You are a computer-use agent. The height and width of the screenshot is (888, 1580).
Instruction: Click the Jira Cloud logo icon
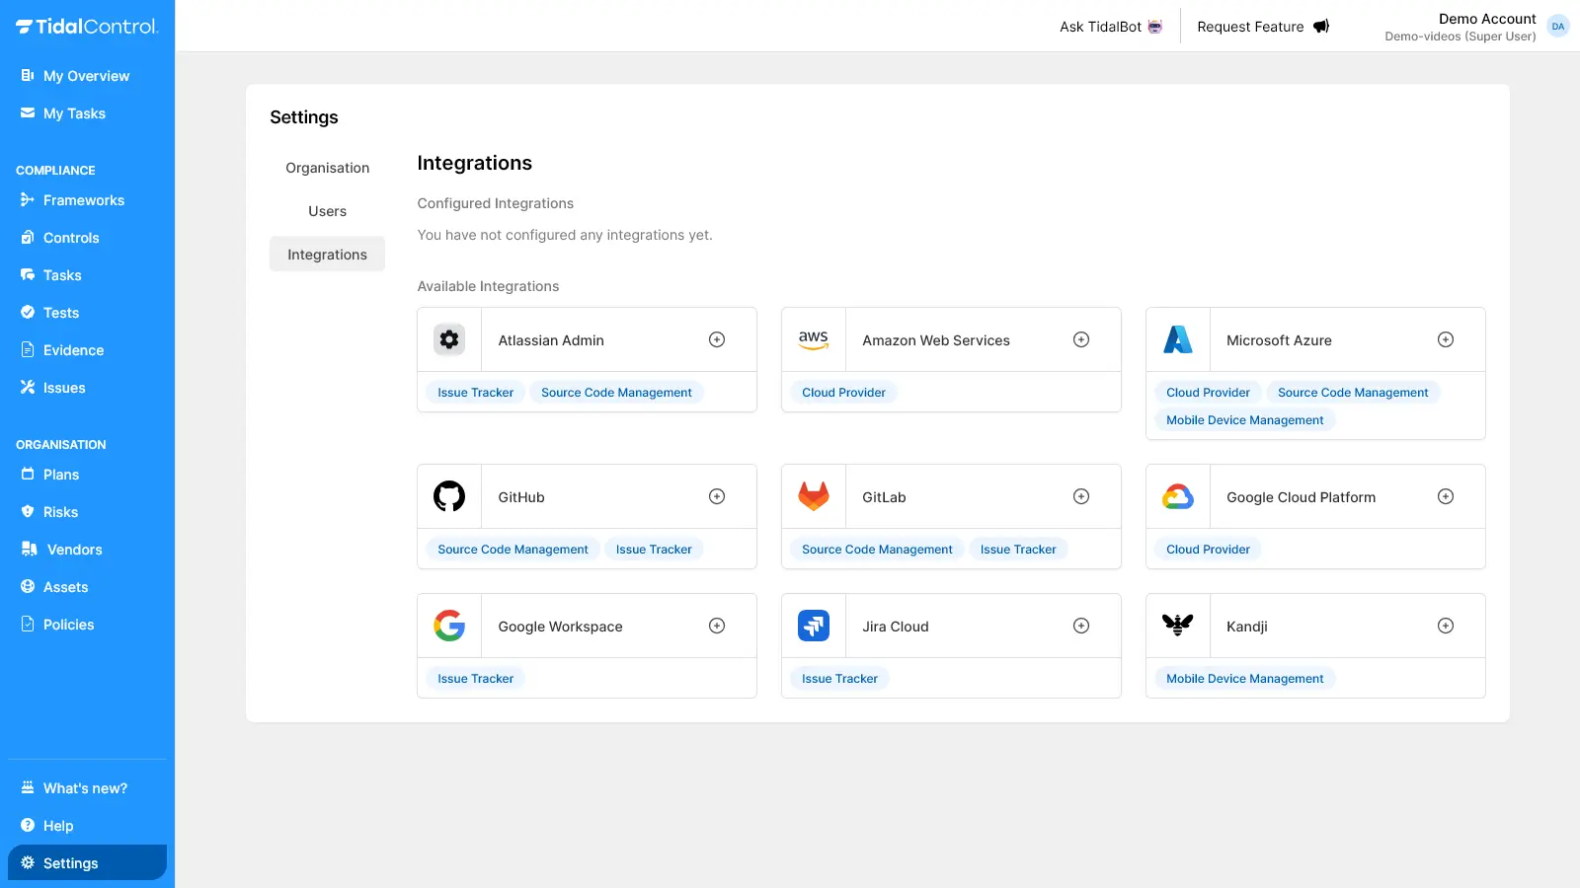pos(814,626)
